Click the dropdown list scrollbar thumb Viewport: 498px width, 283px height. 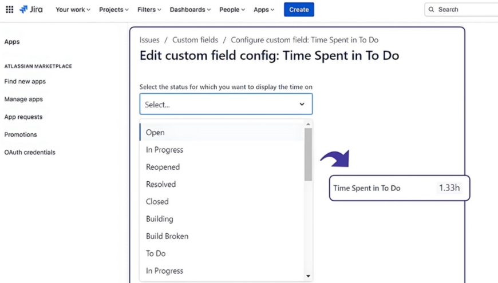coord(308,154)
